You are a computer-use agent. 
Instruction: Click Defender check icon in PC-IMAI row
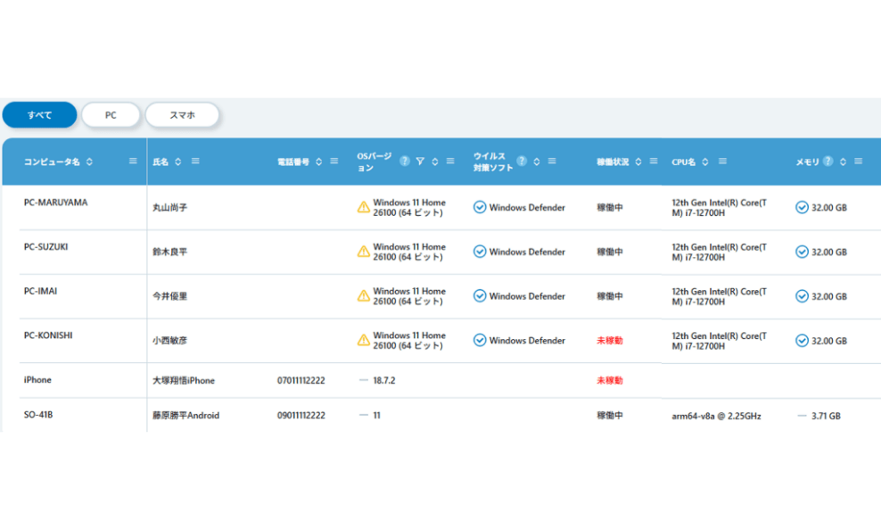click(479, 296)
